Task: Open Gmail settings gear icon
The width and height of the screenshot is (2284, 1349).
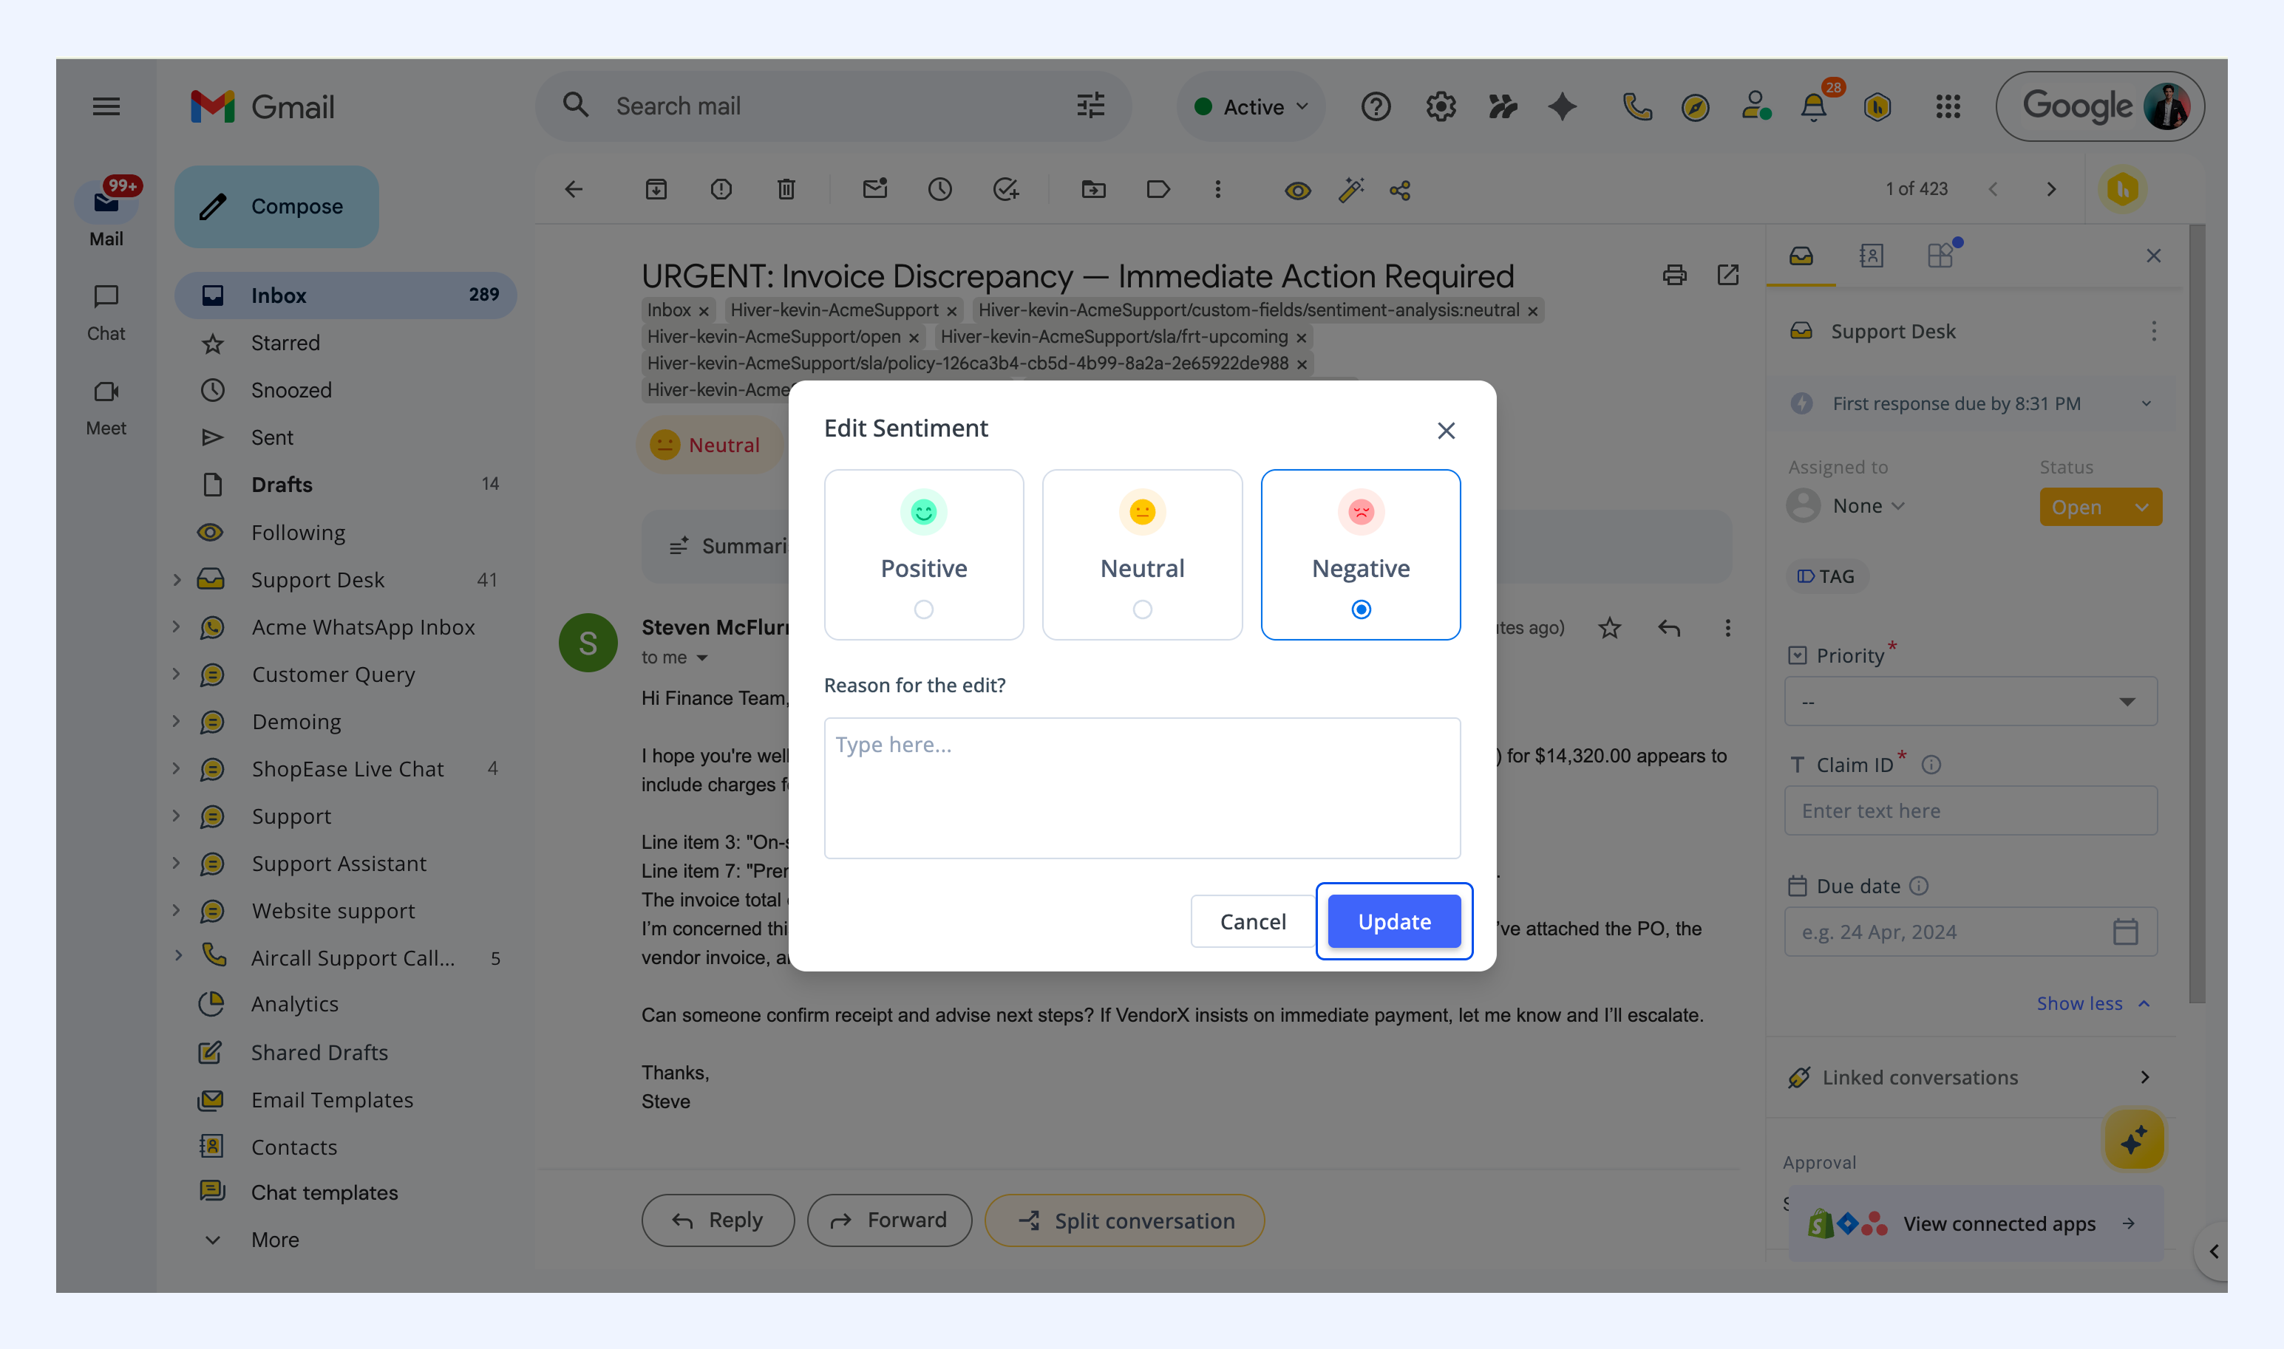Action: 1440,106
